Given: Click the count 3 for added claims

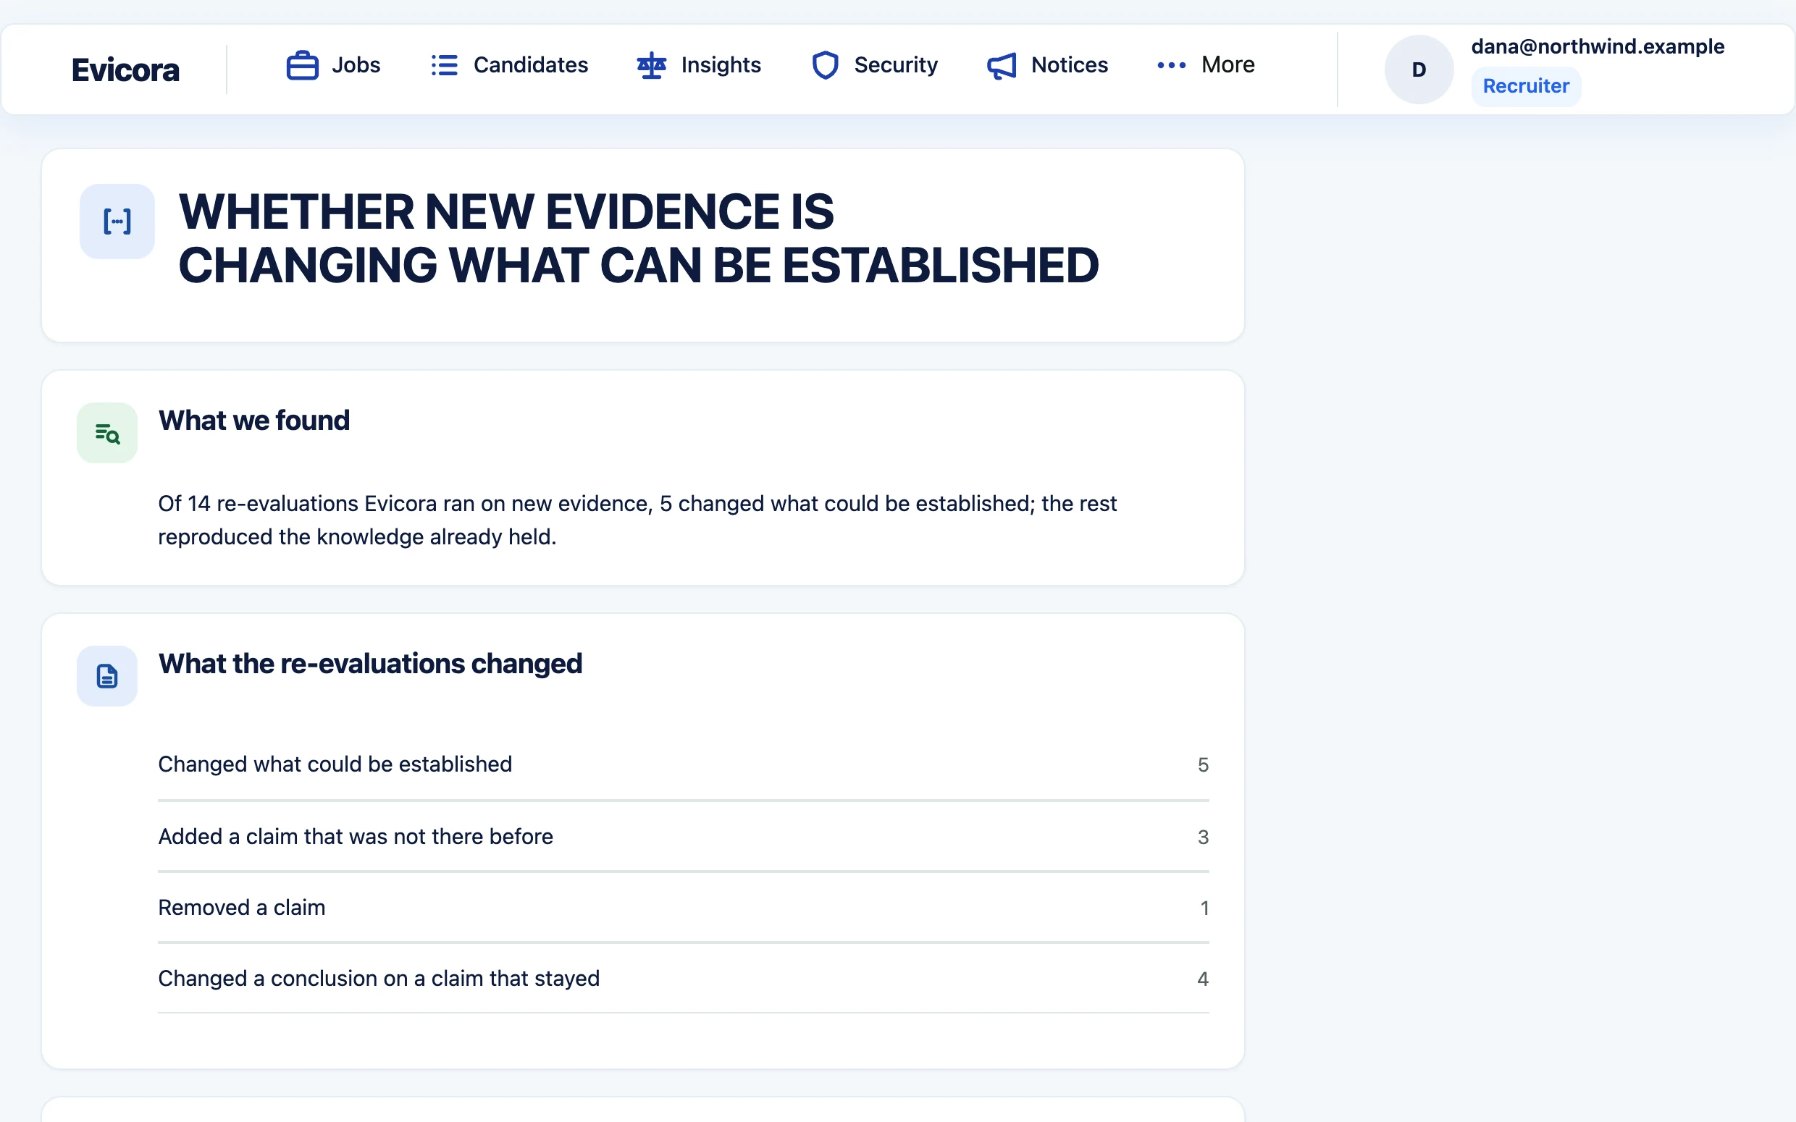Looking at the screenshot, I should (x=1203, y=837).
